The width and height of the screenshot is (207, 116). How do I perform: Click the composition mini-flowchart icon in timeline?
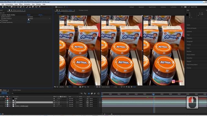pyautogui.click(x=82, y=93)
